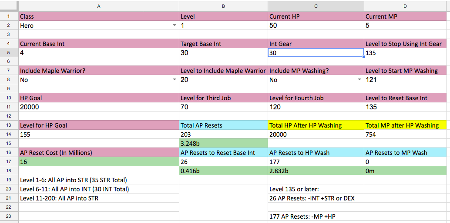
Task: Select row 5 header
Action: click(9, 52)
